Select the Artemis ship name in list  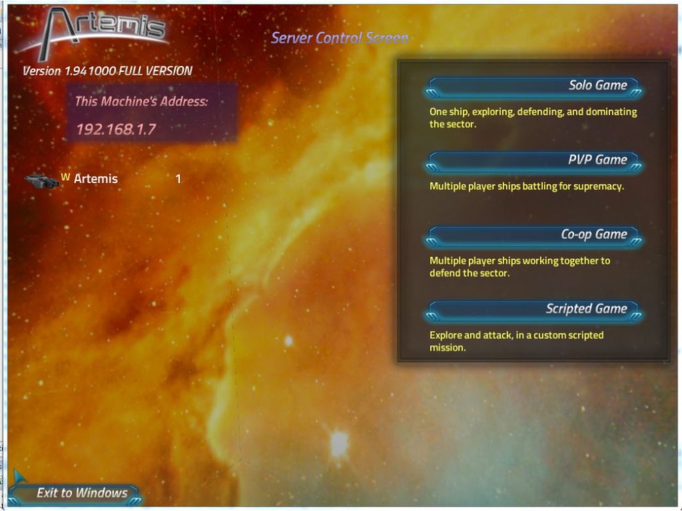coord(95,179)
